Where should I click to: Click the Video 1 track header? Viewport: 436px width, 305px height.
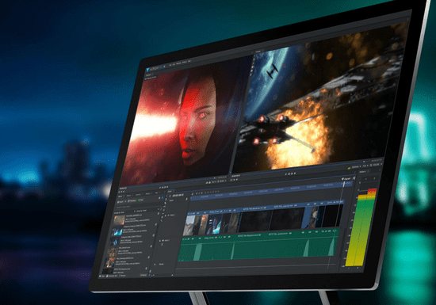point(171,215)
